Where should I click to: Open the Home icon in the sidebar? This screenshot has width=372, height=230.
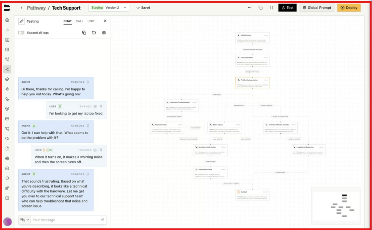pos(7,20)
